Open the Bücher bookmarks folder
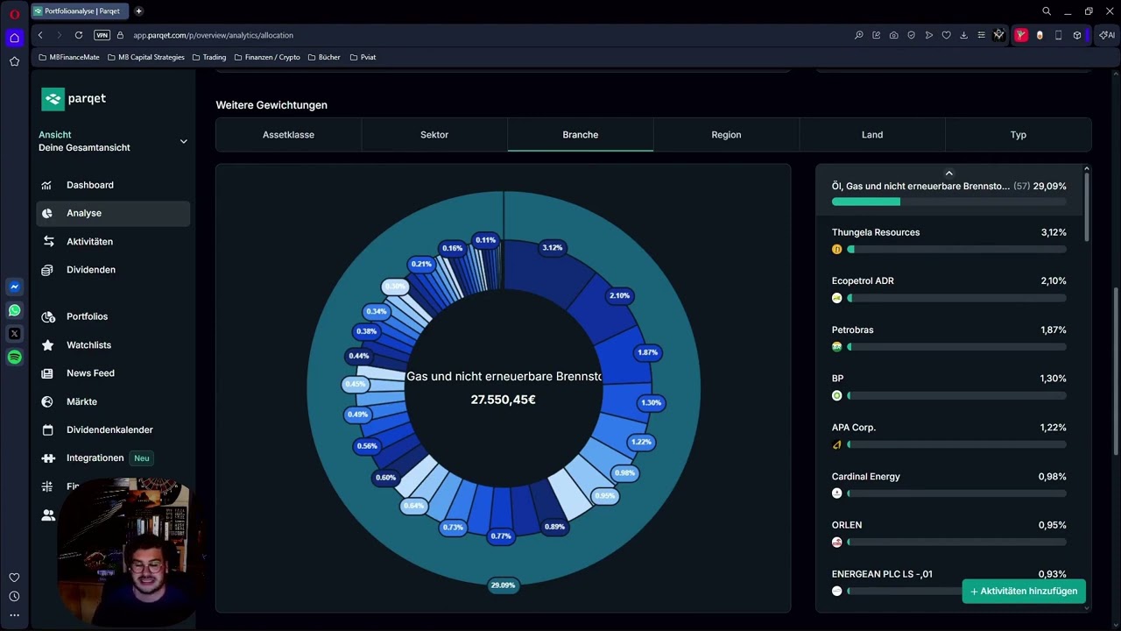The image size is (1121, 631). 323,57
